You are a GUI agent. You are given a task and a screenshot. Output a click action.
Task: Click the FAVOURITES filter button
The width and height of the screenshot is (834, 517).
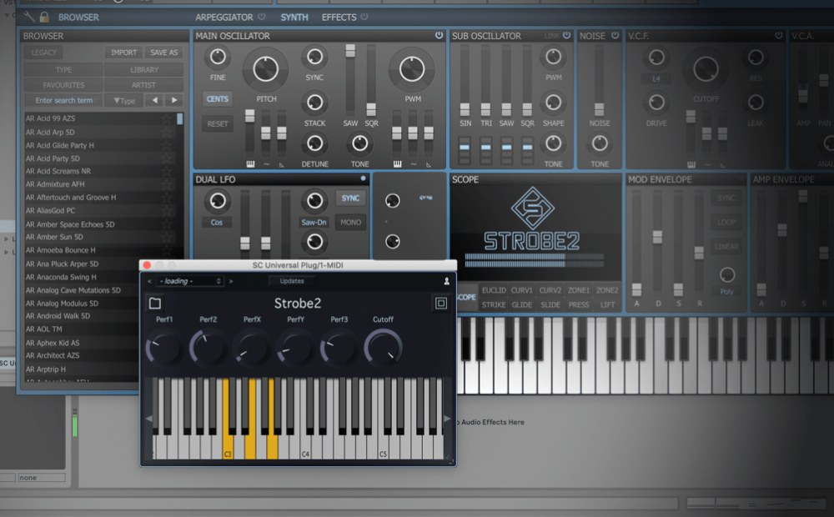click(x=63, y=85)
